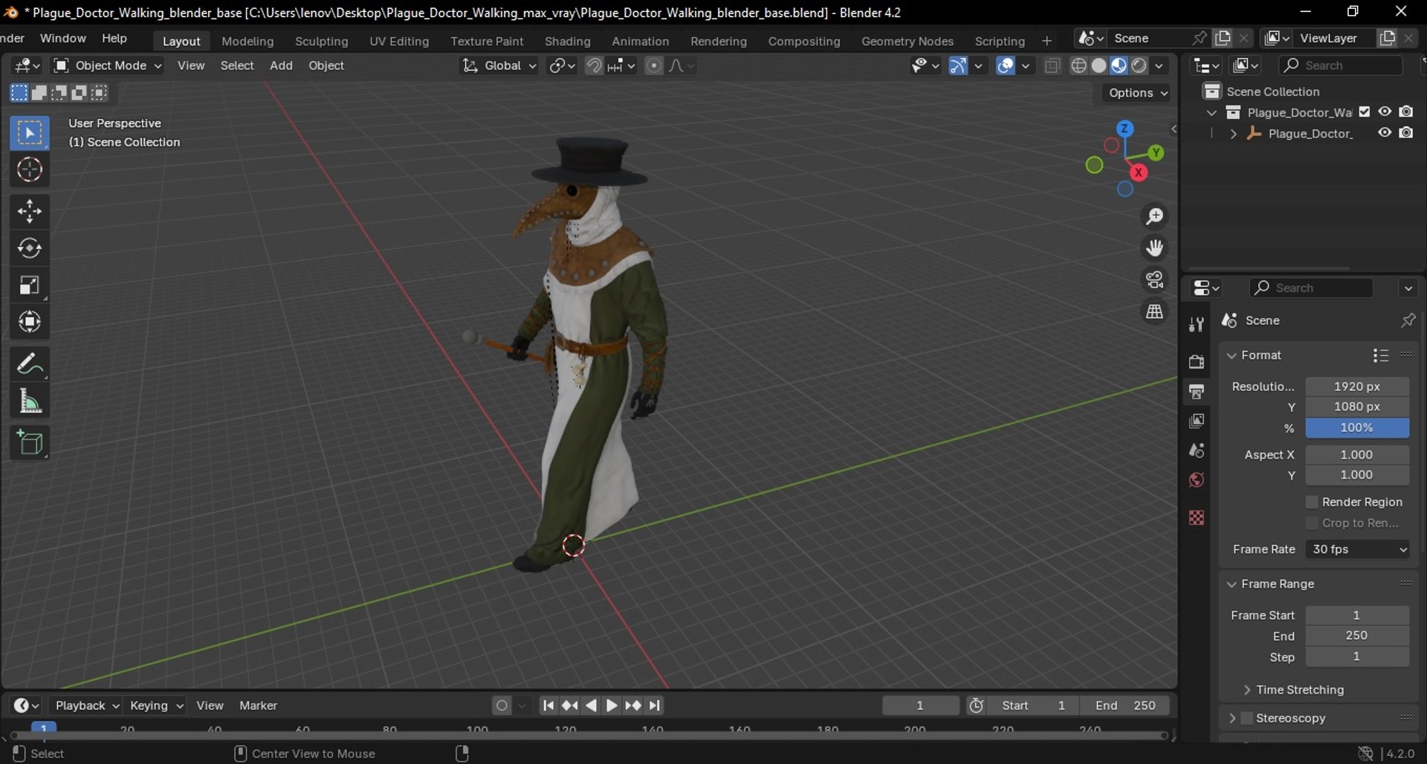
Task: Select the Transform tool
Action: click(x=30, y=322)
